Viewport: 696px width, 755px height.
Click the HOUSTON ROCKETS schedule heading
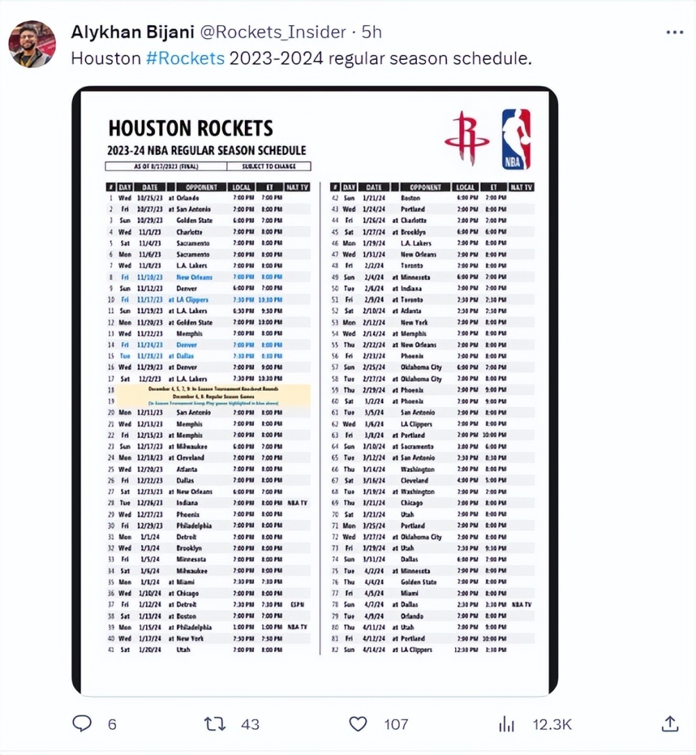[x=191, y=129]
